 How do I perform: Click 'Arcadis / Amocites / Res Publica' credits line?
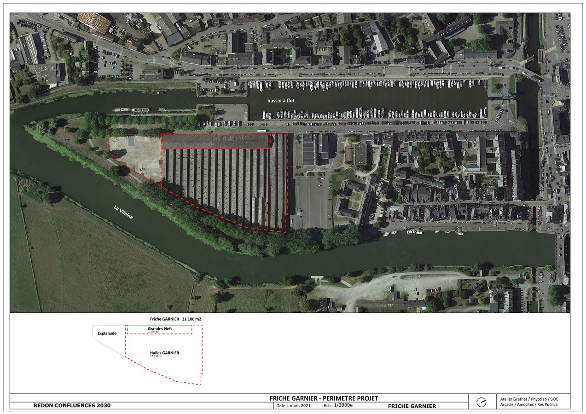point(529,405)
